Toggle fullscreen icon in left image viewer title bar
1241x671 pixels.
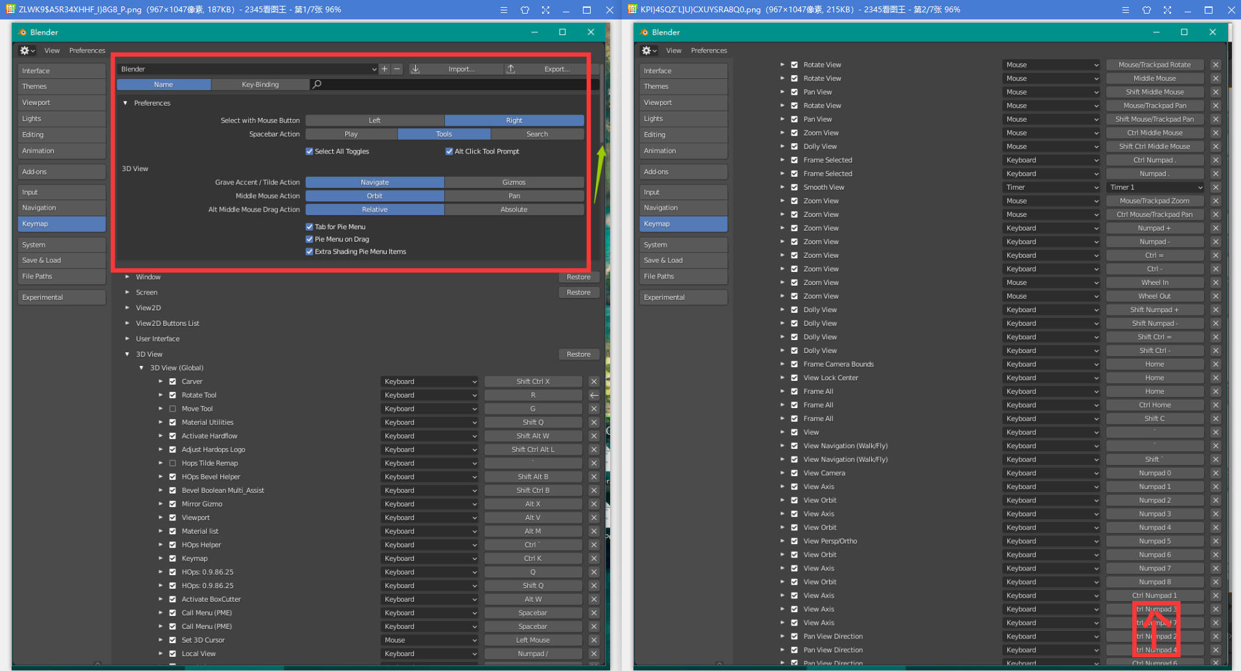pyautogui.click(x=545, y=10)
